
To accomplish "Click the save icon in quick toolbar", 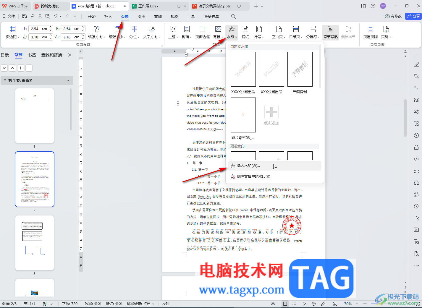I will (x=25, y=16).
